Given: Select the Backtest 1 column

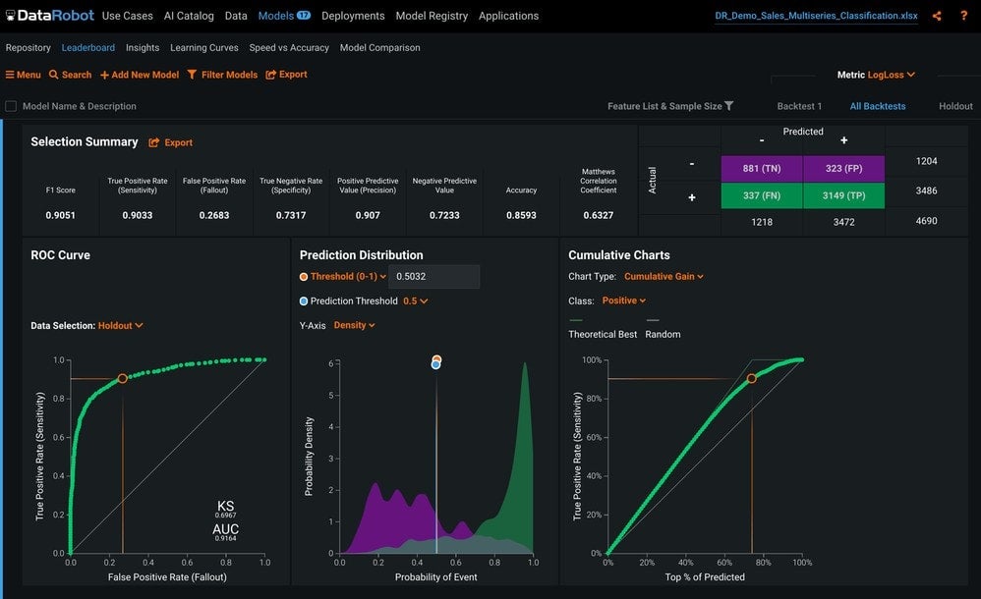Looking at the screenshot, I should coord(799,106).
